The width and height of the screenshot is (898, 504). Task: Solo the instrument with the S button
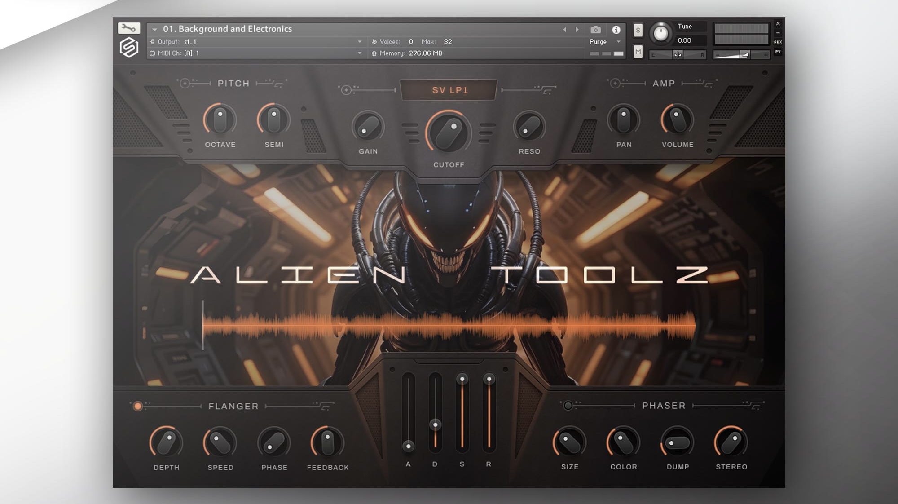[x=638, y=30]
